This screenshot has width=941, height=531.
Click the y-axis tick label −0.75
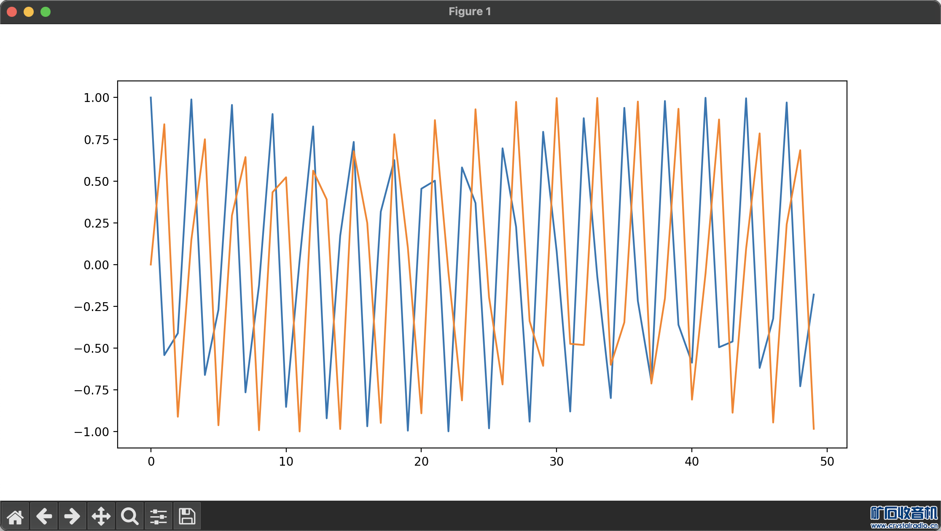[91, 390]
